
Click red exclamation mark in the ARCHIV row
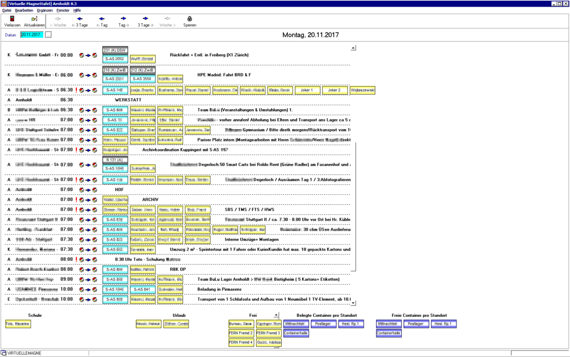pyautogui.click(x=76, y=199)
